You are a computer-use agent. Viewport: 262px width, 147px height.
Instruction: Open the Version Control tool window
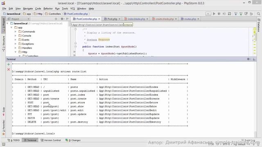click(x=51, y=140)
